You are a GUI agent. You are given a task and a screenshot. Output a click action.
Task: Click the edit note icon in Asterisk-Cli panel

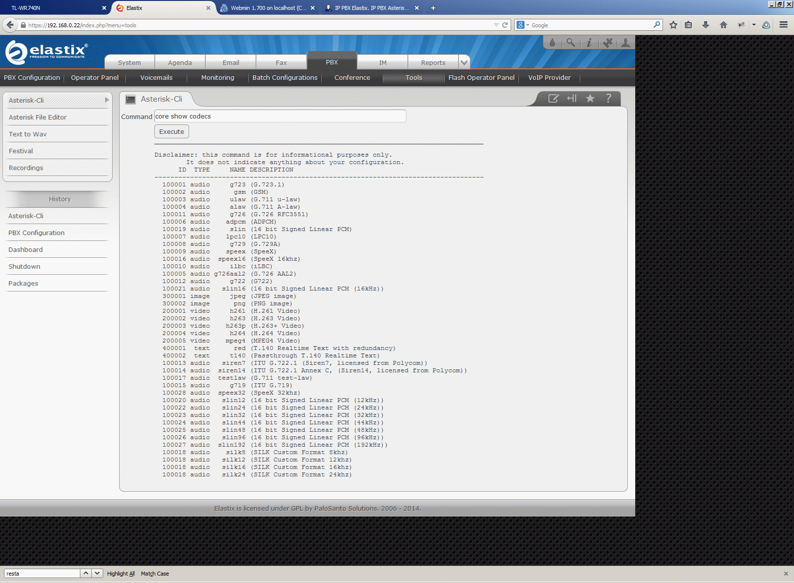[553, 98]
